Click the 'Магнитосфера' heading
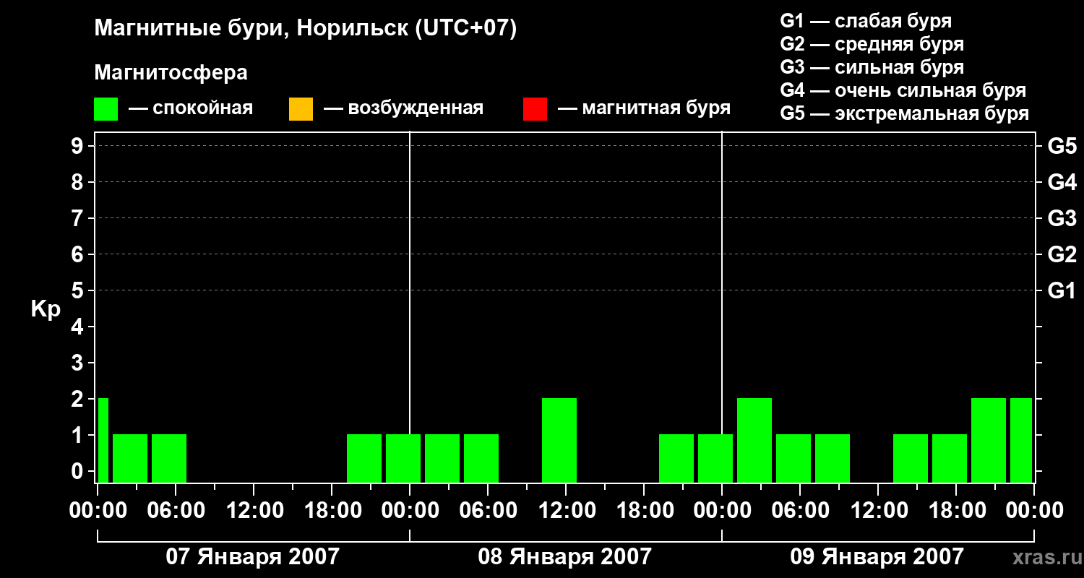The width and height of the screenshot is (1084, 578). [x=171, y=73]
